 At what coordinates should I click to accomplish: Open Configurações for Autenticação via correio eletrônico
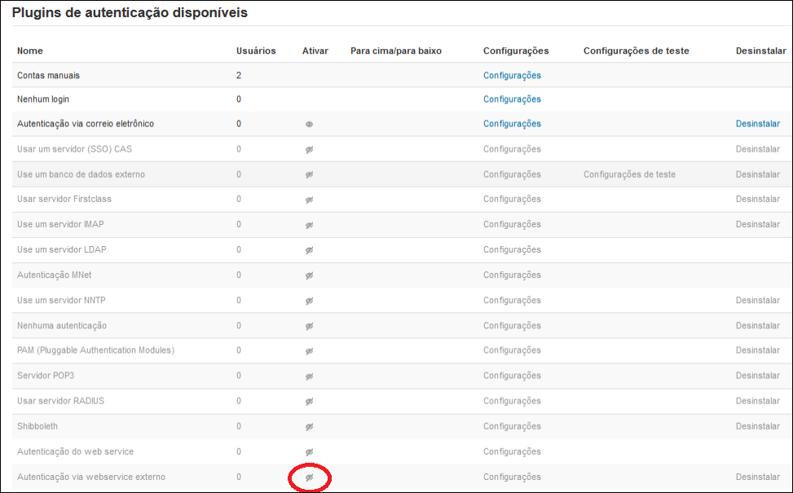tap(512, 123)
